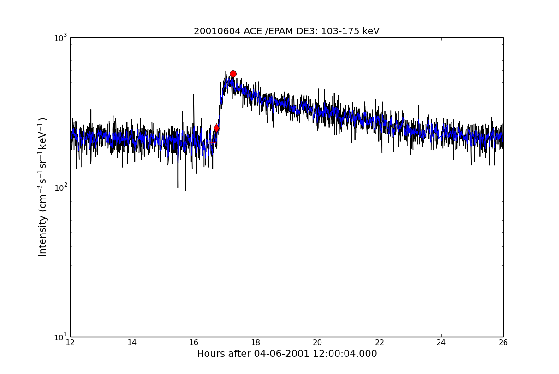Click the y-axis tick label 10^1
This screenshot has width=559, height=374.
[60, 336]
